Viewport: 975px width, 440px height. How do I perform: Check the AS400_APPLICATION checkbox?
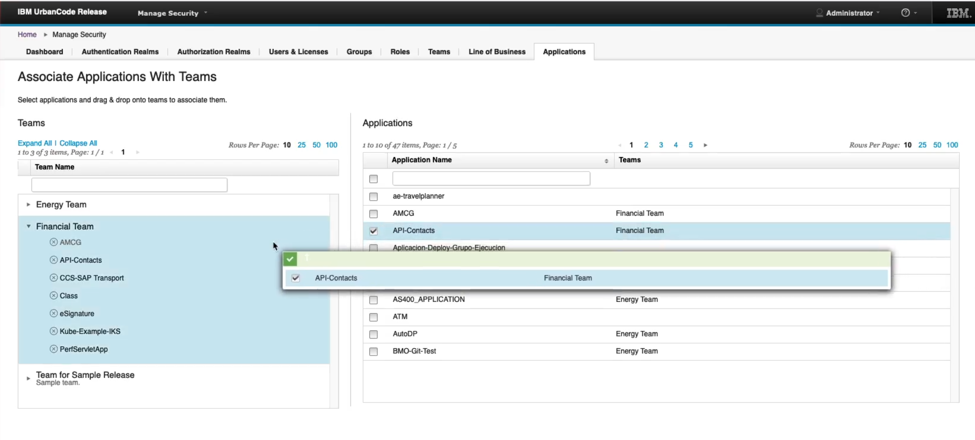pyautogui.click(x=374, y=300)
